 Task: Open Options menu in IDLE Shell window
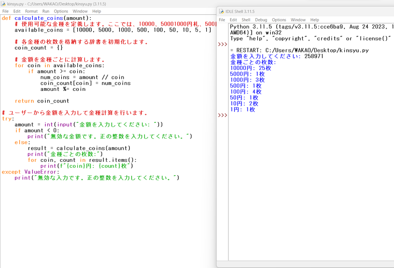tap(279, 20)
